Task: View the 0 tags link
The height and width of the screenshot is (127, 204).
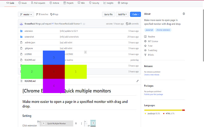Action: pos(55,14)
